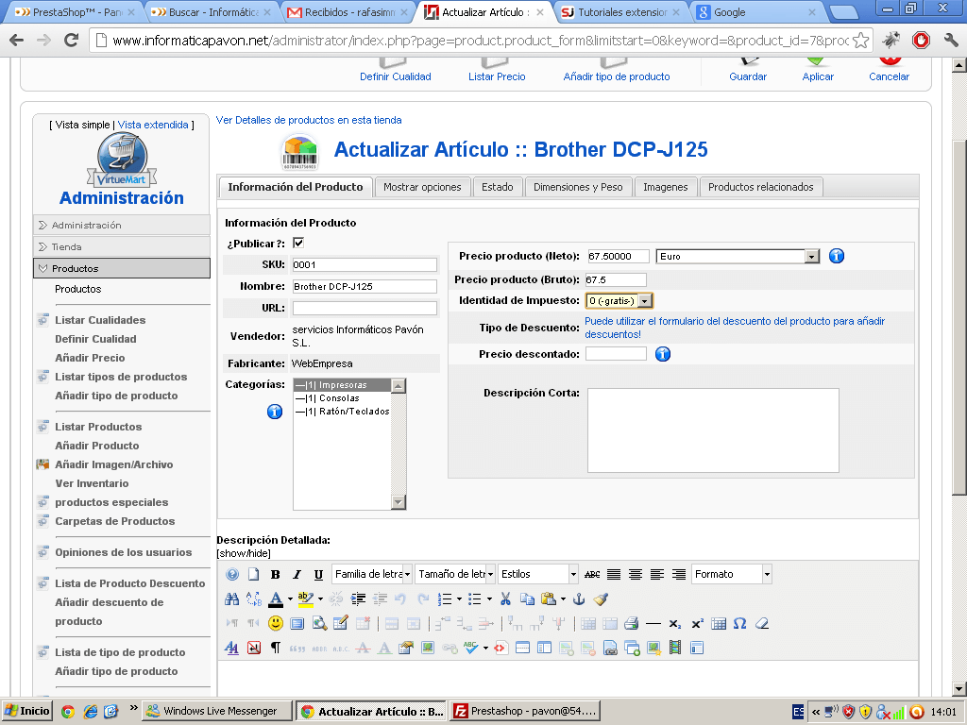Click the Precio descontado input field

(x=616, y=354)
